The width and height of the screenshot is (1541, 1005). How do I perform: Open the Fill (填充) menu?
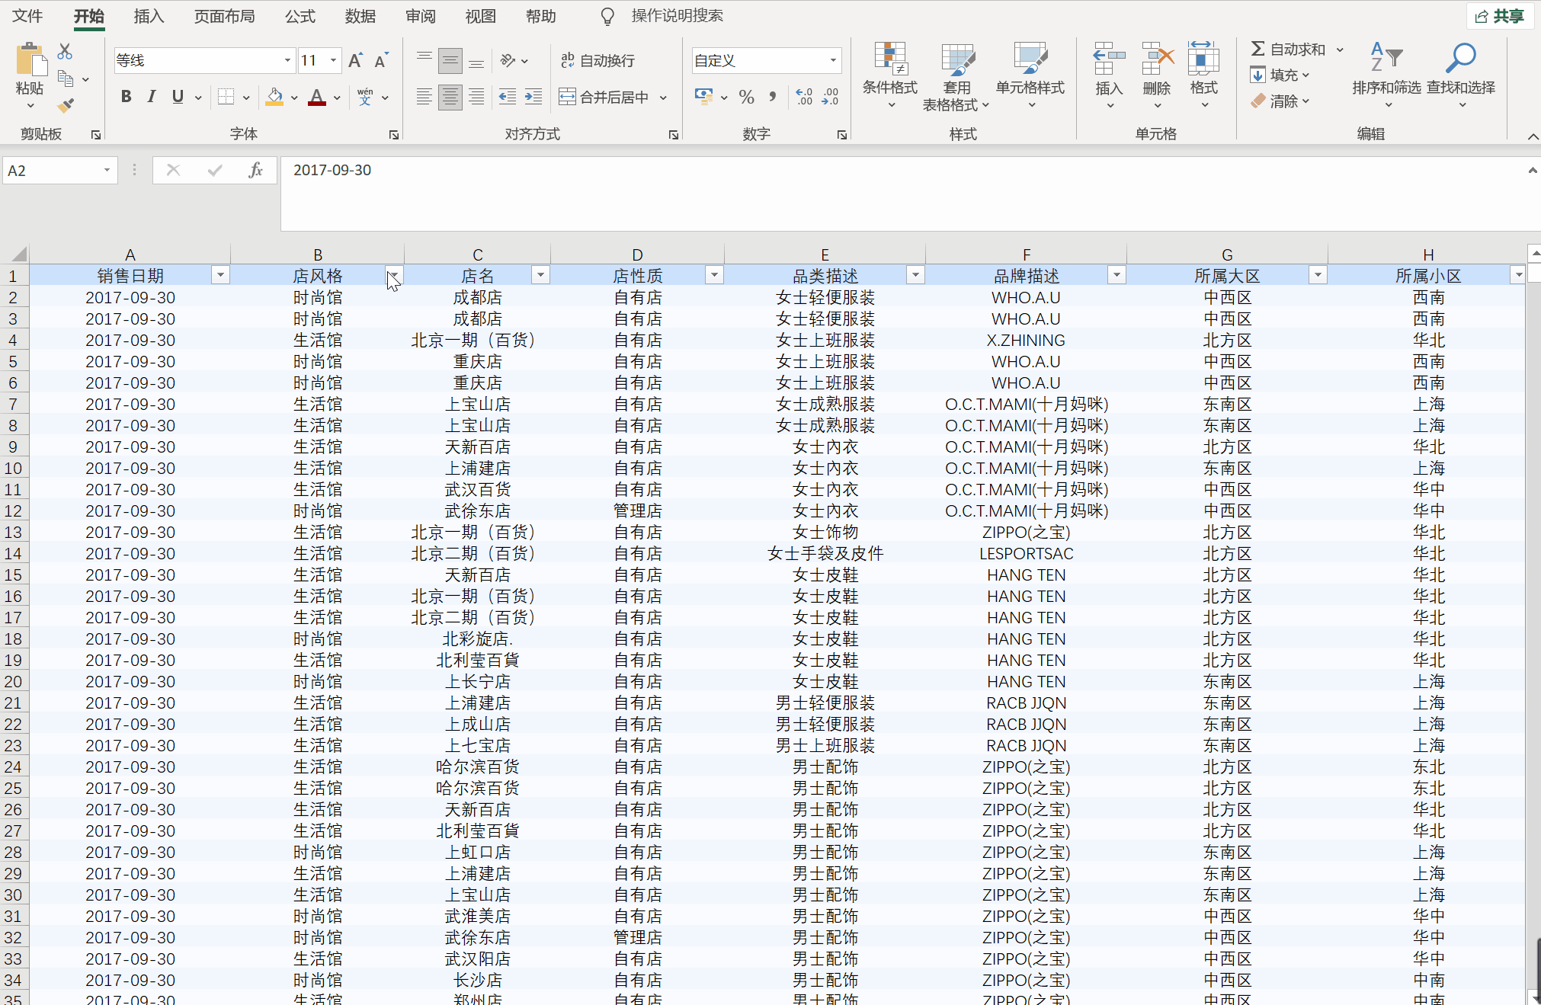point(1280,75)
